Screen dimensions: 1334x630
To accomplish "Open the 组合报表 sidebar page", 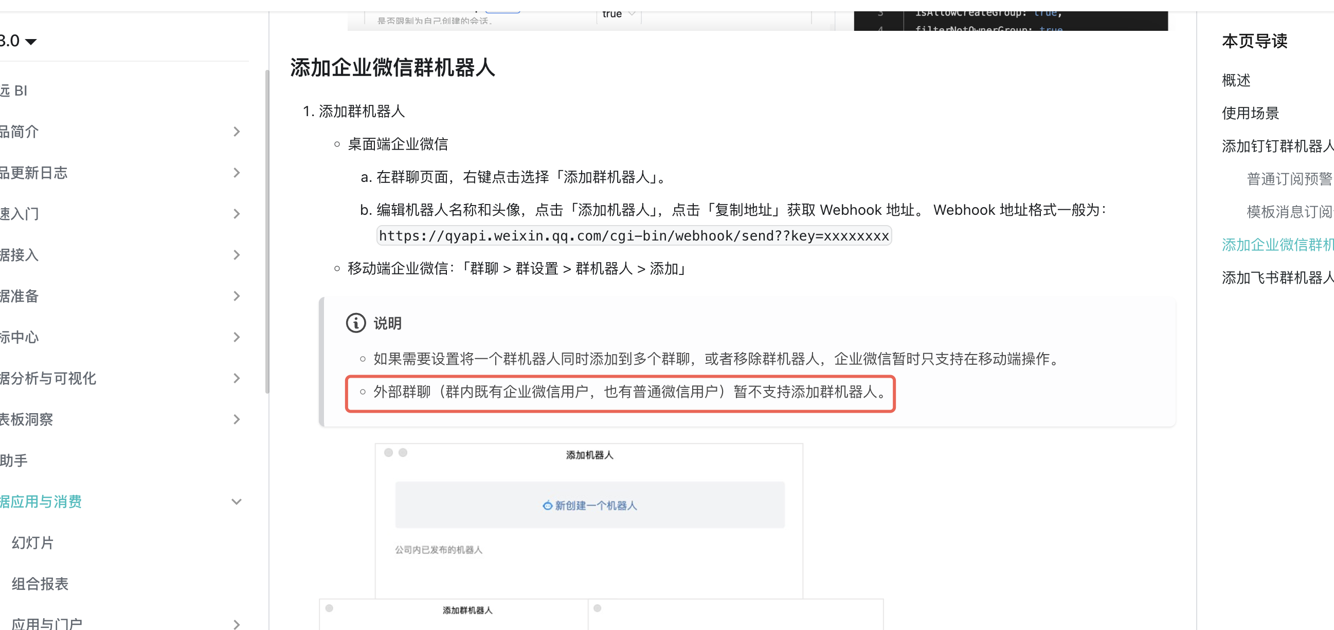I will pyautogui.click(x=40, y=583).
